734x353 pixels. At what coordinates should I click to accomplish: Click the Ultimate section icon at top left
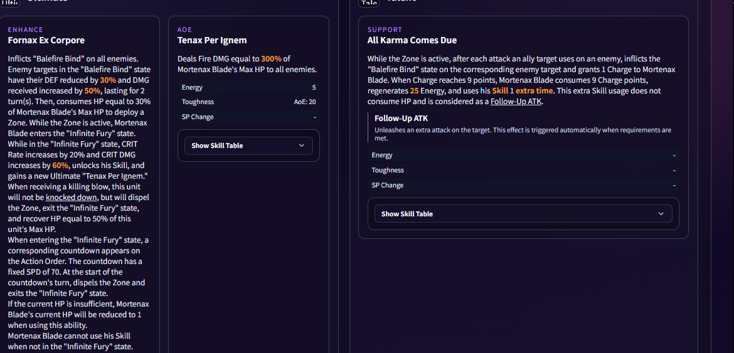point(10,3)
